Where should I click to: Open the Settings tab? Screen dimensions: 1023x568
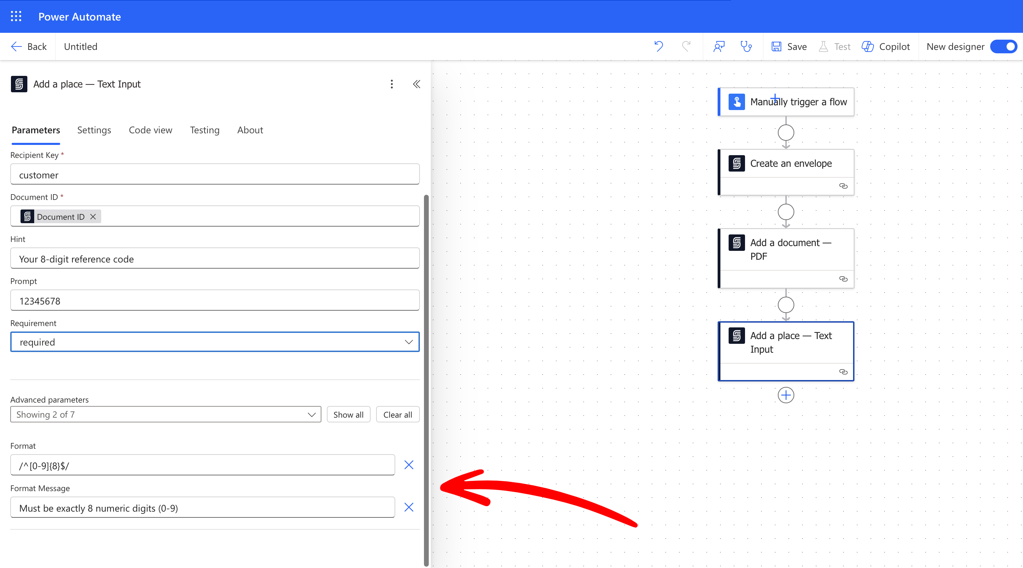94,130
